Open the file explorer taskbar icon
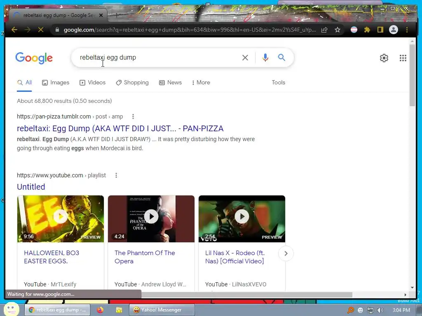 (119, 310)
